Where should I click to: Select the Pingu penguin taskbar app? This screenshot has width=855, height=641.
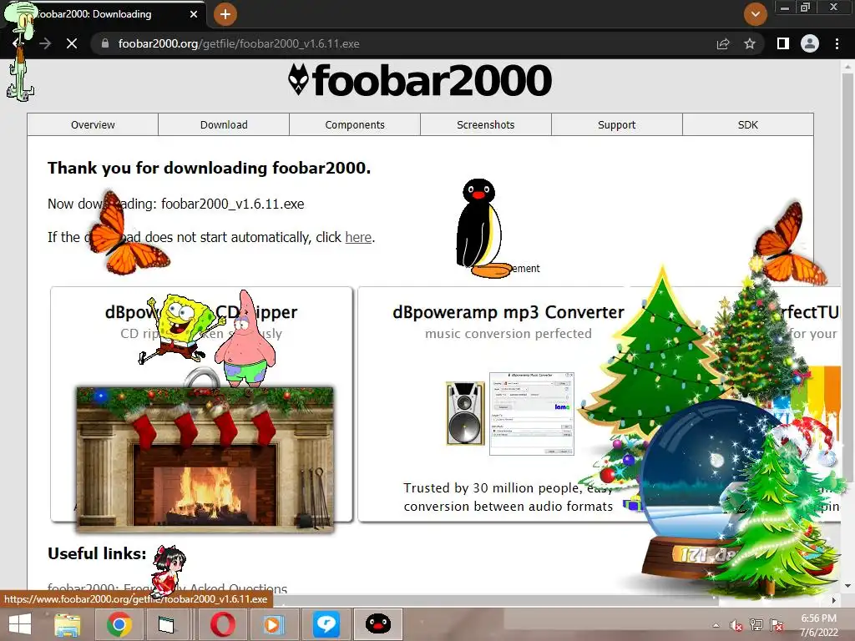(378, 624)
